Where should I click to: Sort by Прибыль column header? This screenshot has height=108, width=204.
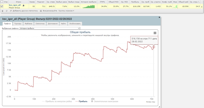[x=135, y=2]
